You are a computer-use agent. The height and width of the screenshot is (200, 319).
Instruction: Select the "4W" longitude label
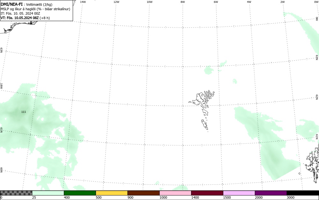coord(249,2)
